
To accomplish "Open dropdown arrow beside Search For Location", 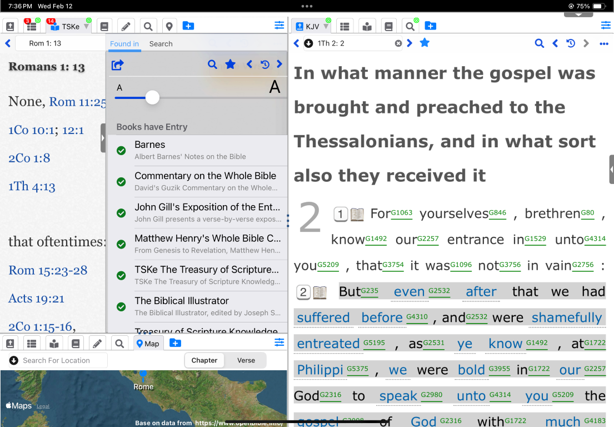I will point(14,360).
